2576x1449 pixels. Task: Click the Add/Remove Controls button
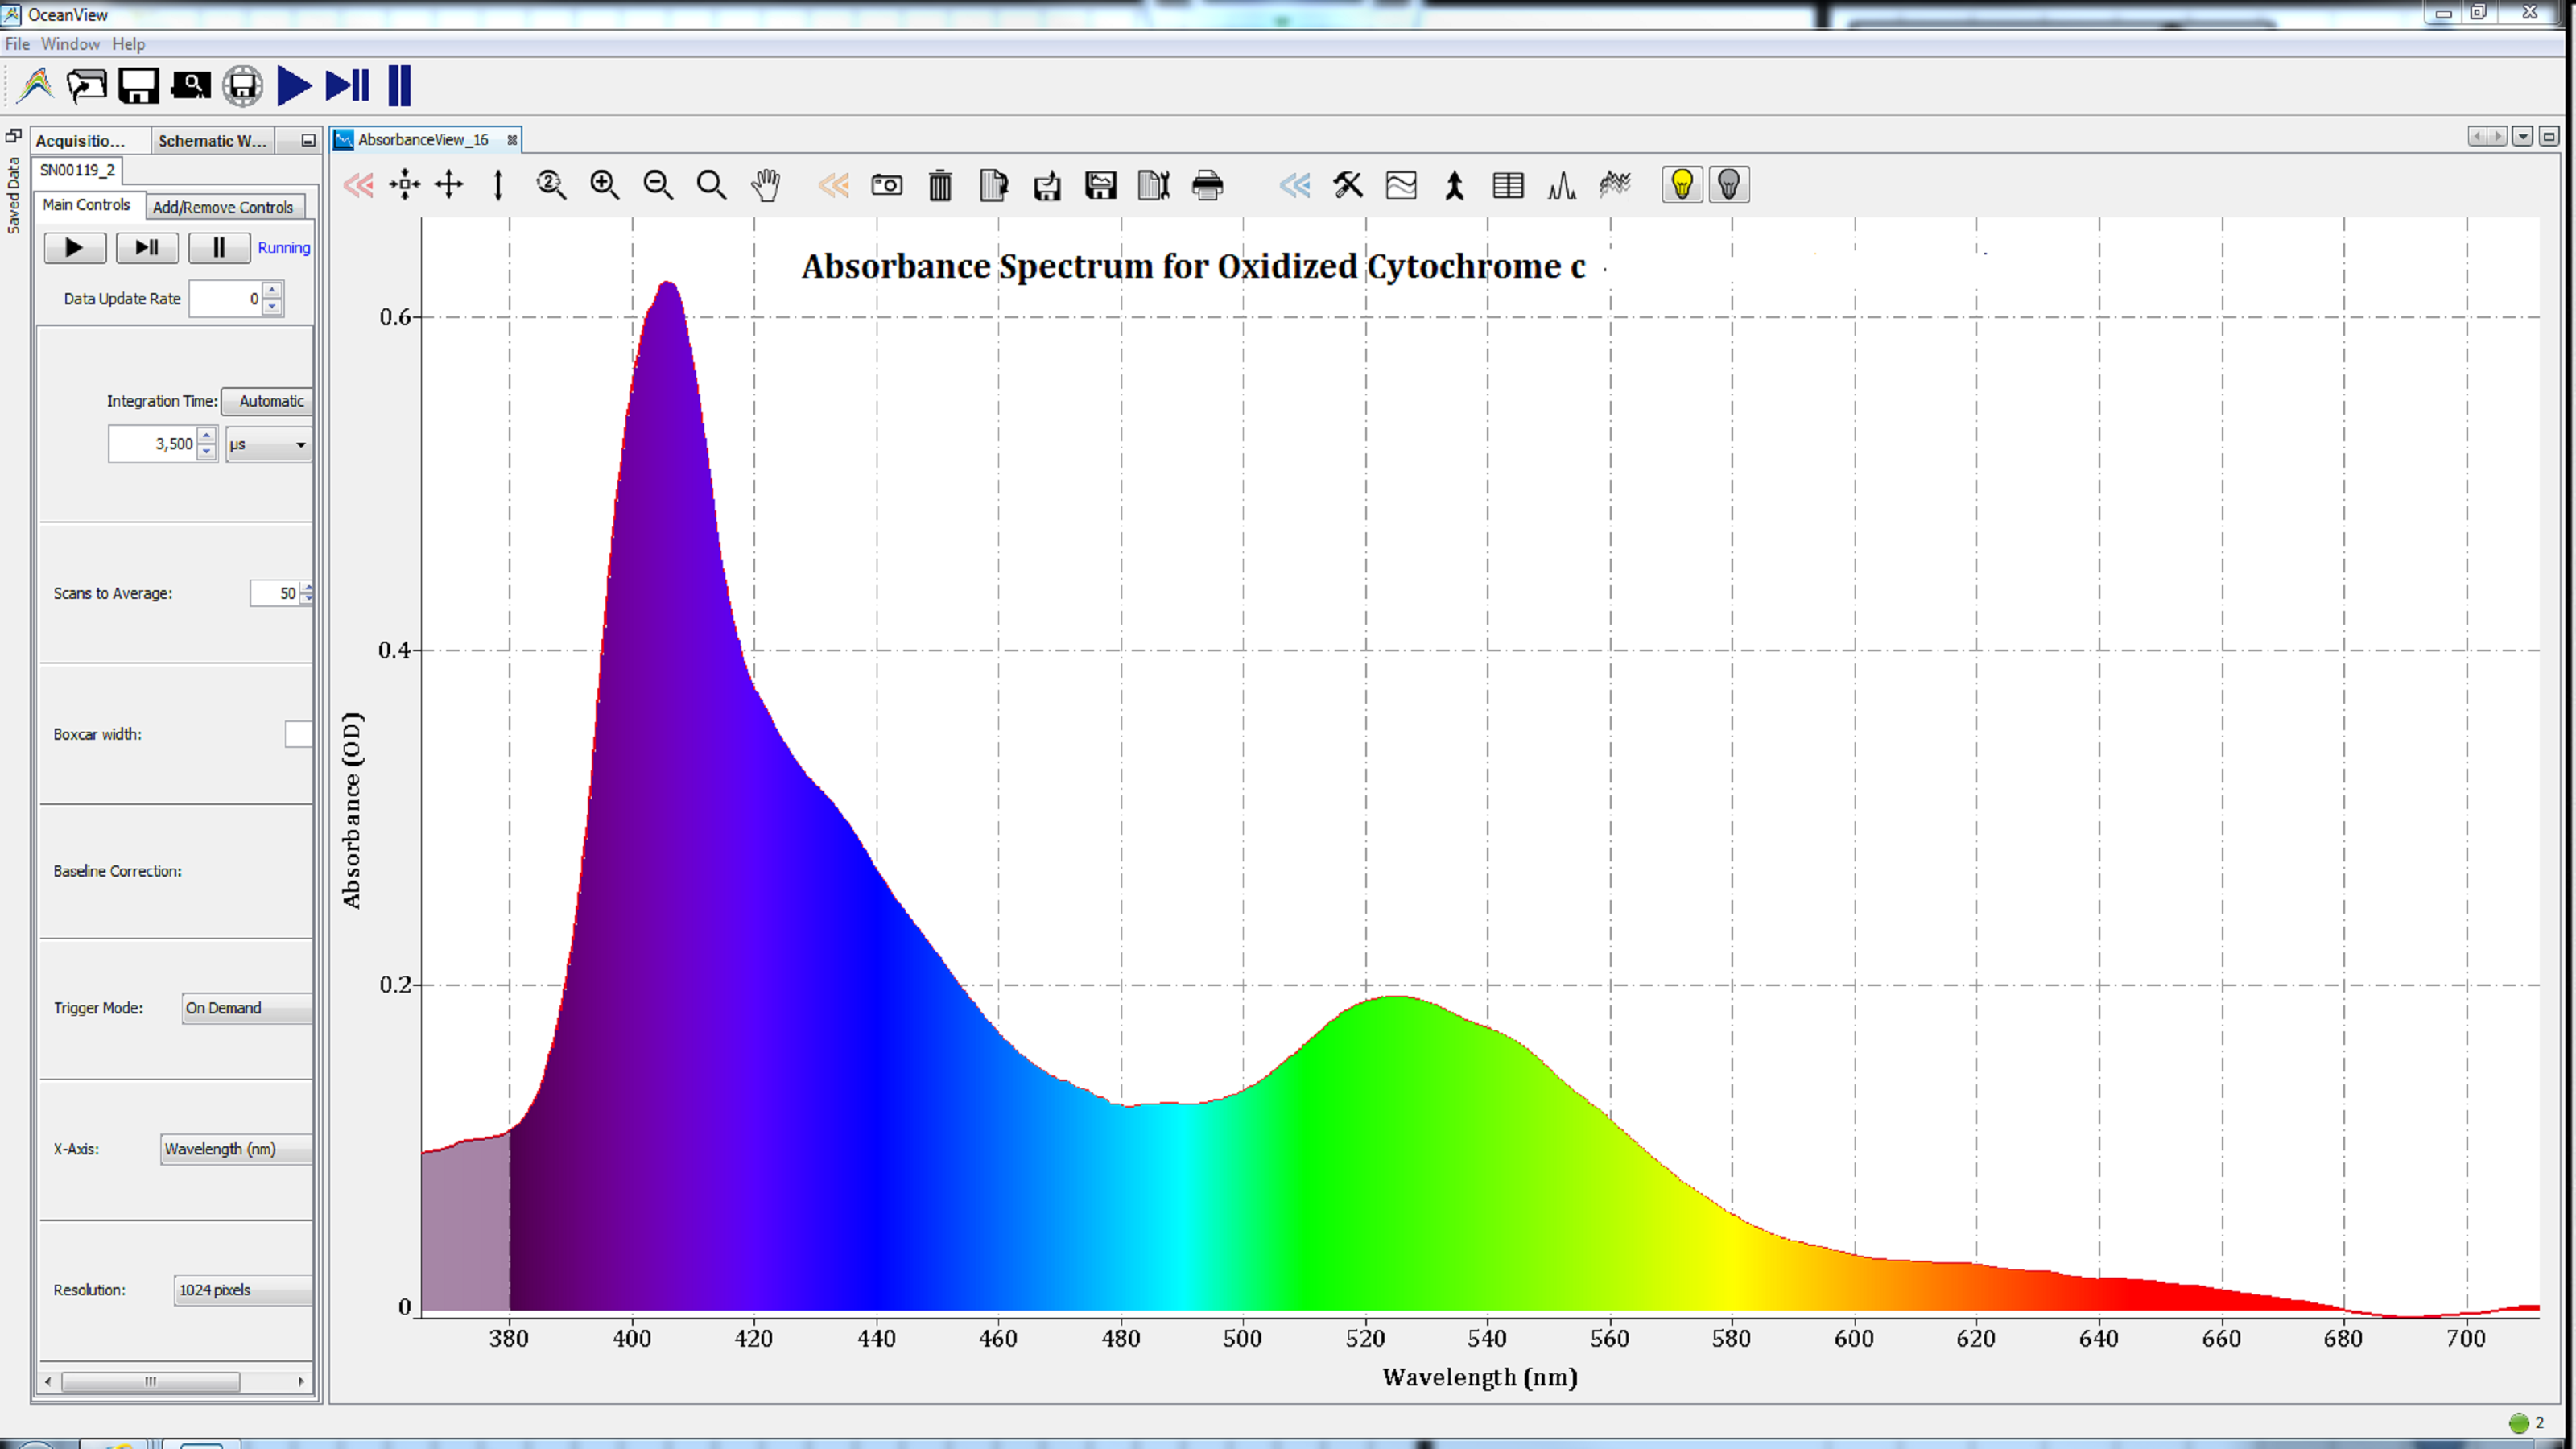pos(221,205)
